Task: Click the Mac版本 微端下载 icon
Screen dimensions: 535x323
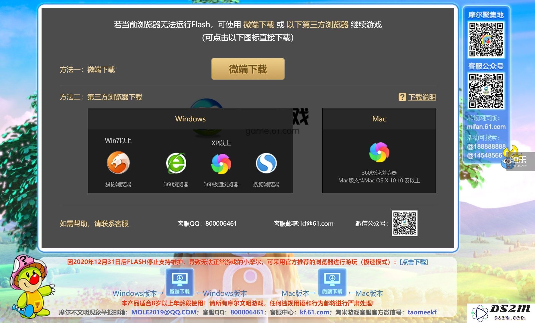Action: click(332, 282)
